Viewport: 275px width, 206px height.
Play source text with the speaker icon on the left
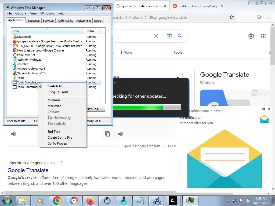[x=14, y=134]
